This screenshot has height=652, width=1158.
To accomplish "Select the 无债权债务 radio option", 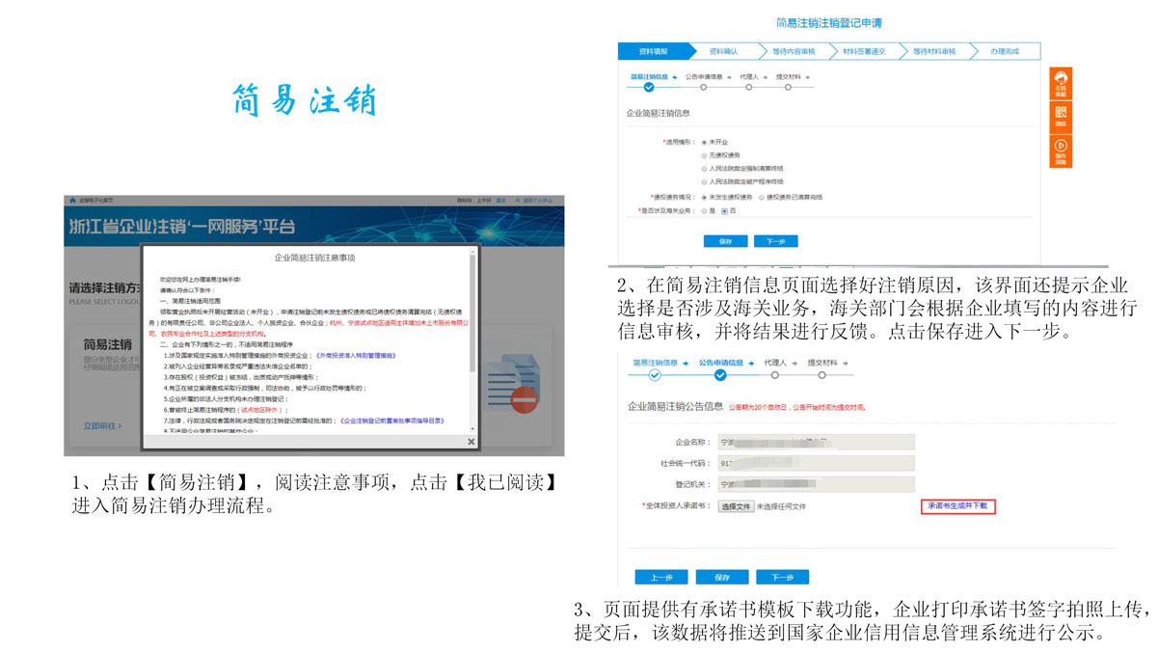I will (704, 154).
